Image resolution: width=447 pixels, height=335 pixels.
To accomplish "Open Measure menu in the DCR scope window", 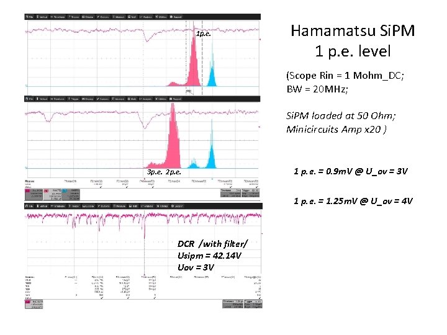I will (119, 206).
